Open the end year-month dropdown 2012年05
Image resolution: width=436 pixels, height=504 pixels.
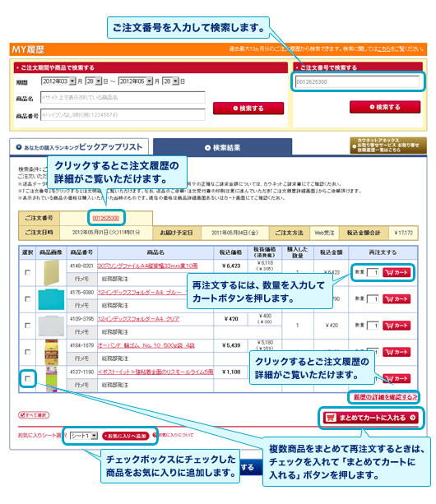[x=136, y=81]
